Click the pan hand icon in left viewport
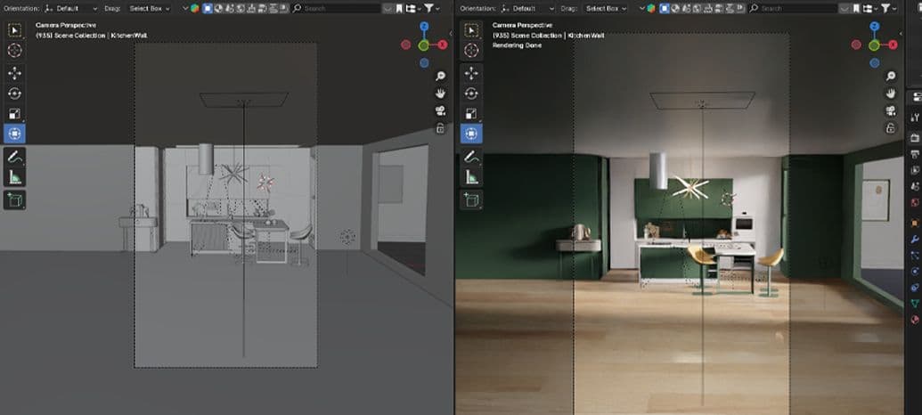The width and height of the screenshot is (922, 415). coord(440,94)
